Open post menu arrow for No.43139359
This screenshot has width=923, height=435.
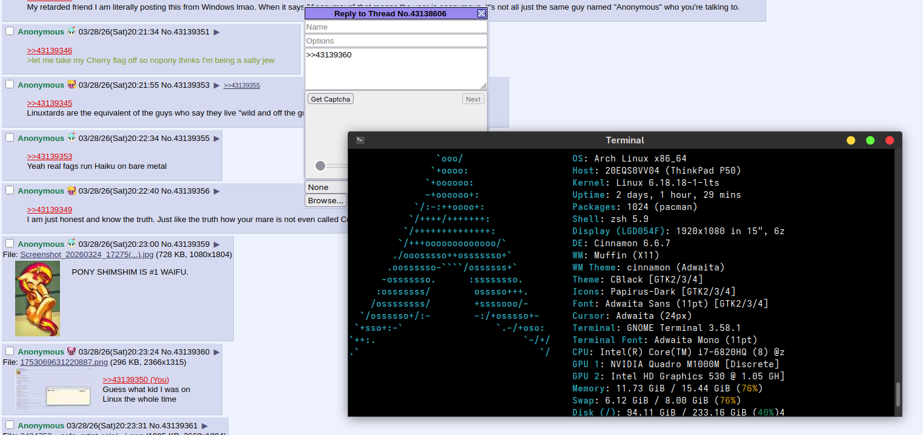(x=217, y=244)
